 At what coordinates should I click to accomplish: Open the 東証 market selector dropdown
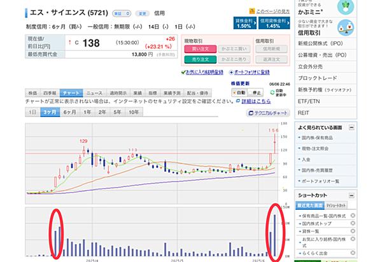point(122,13)
